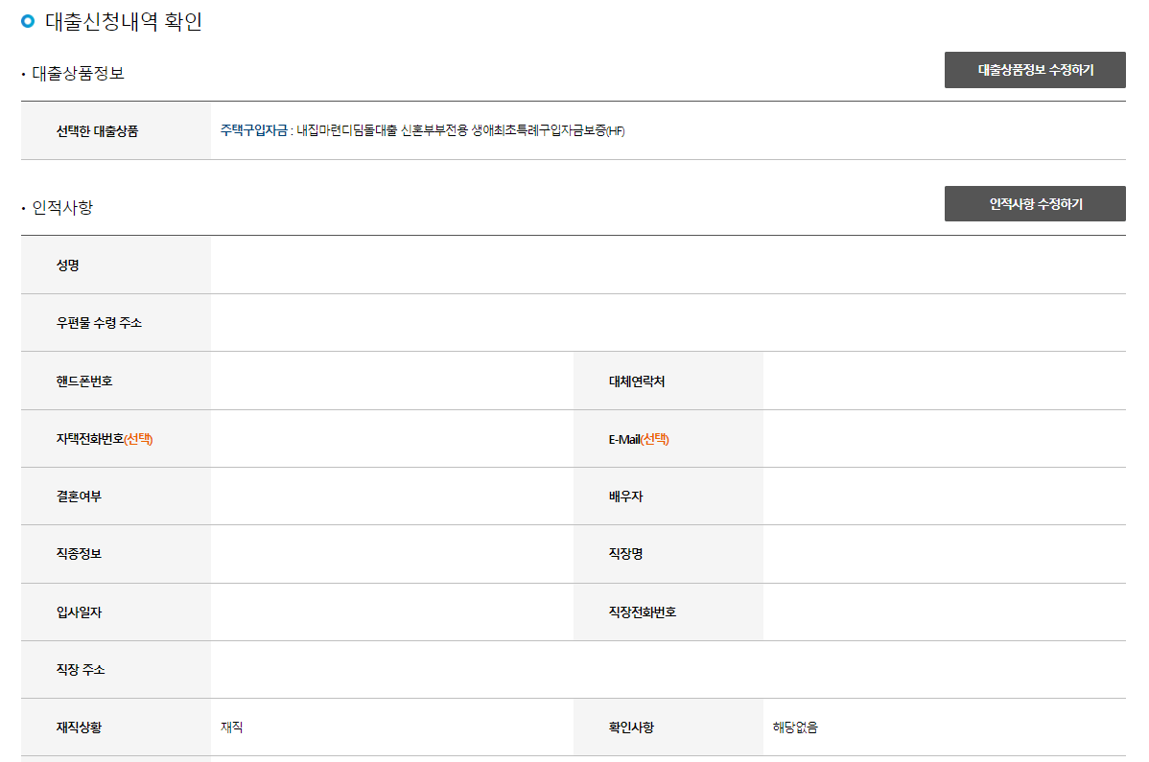Click 내집마련디딤돌대출 신혼부부전용 product description
The height and width of the screenshot is (762, 1149).
tap(460, 130)
